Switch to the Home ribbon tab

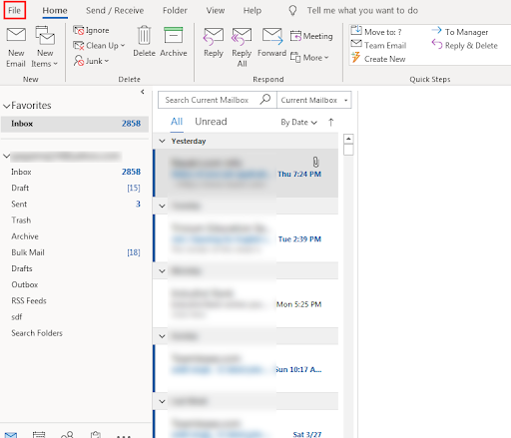[55, 11]
